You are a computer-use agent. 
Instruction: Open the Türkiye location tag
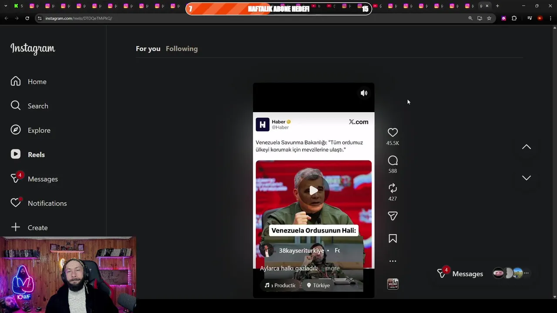pyautogui.click(x=319, y=285)
